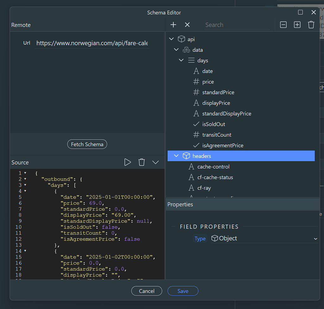Click the number type icon beside price
Image resolution: width=324 pixels, height=309 pixels.
click(196, 82)
